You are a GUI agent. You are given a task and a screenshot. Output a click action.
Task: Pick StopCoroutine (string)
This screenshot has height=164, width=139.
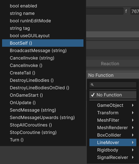click(x=43, y=132)
